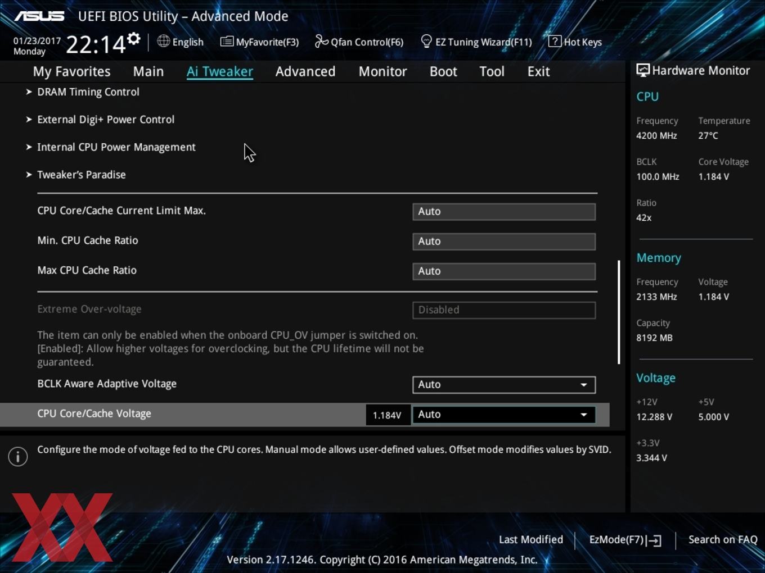Click the 100.0 MHz BCLK value
Viewport: 765px width, 573px height.
pos(658,176)
